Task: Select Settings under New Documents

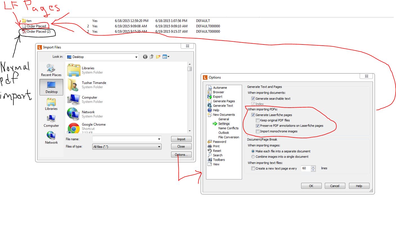Action: point(224,124)
